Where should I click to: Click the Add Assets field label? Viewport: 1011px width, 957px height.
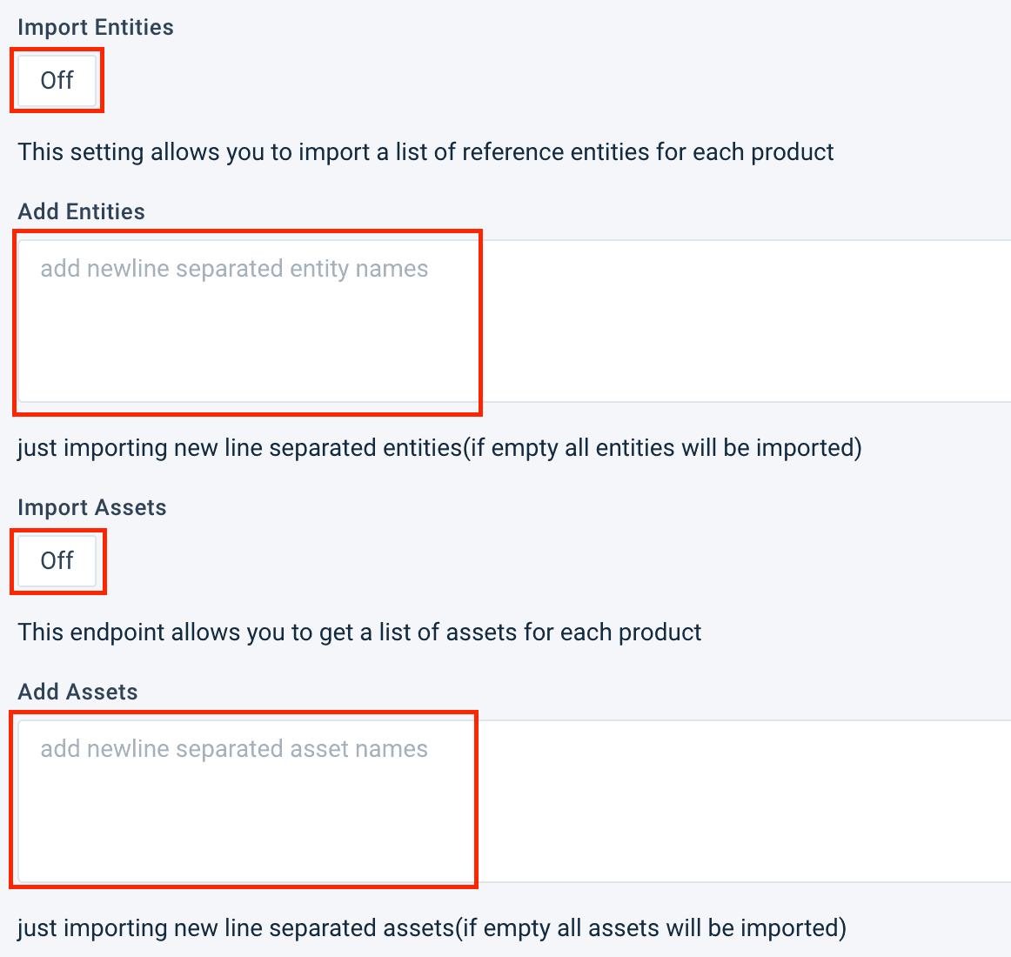[78, 693]
